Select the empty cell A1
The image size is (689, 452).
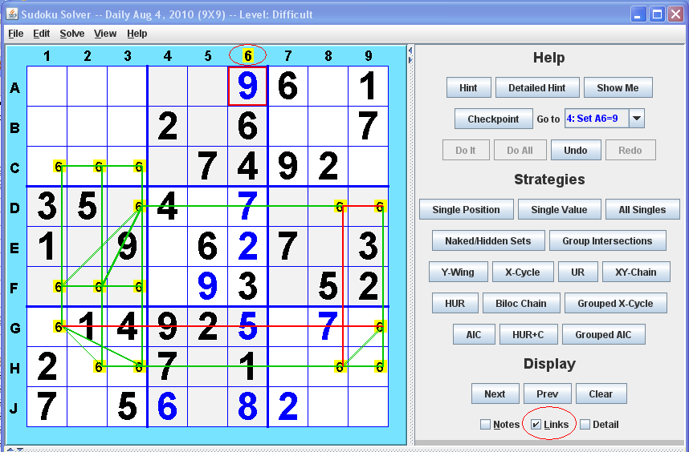tap(47, 86)
